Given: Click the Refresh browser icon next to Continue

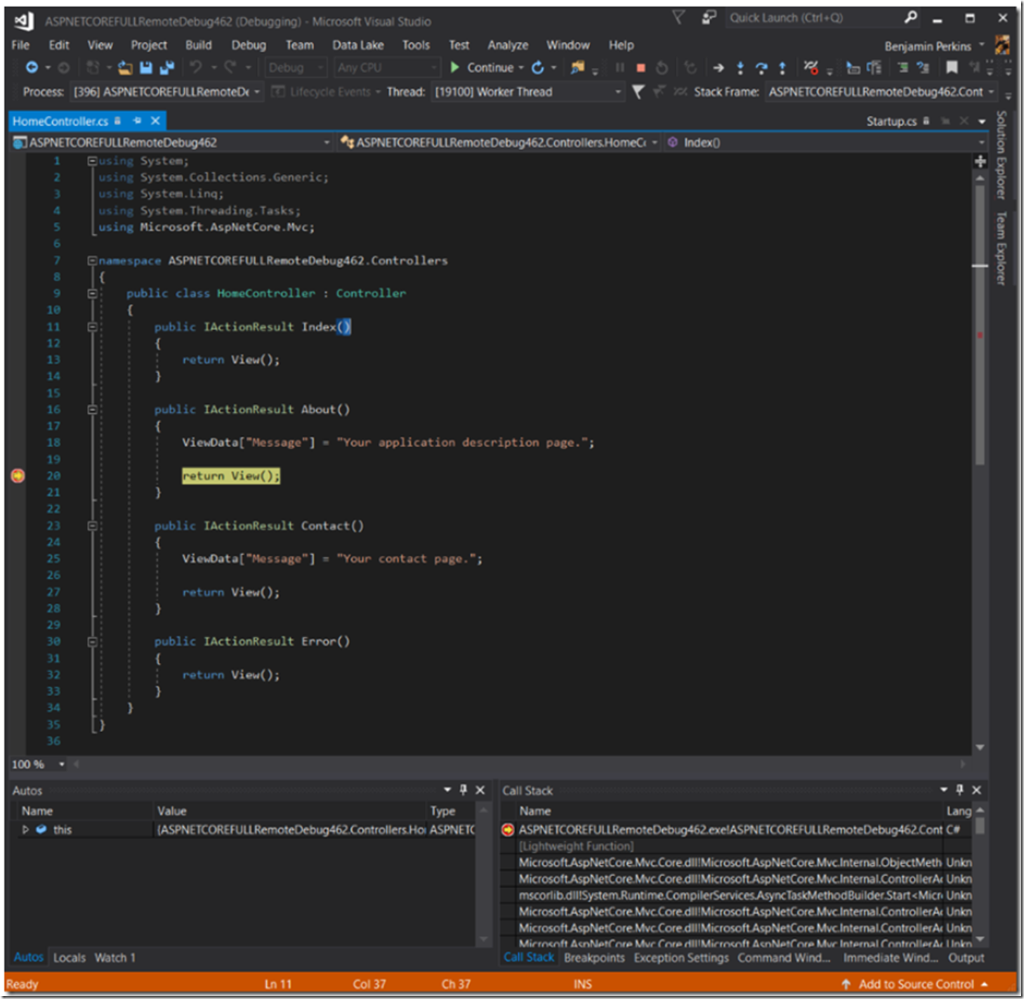Looking at the screenshot, I should (x=538, y=67).
